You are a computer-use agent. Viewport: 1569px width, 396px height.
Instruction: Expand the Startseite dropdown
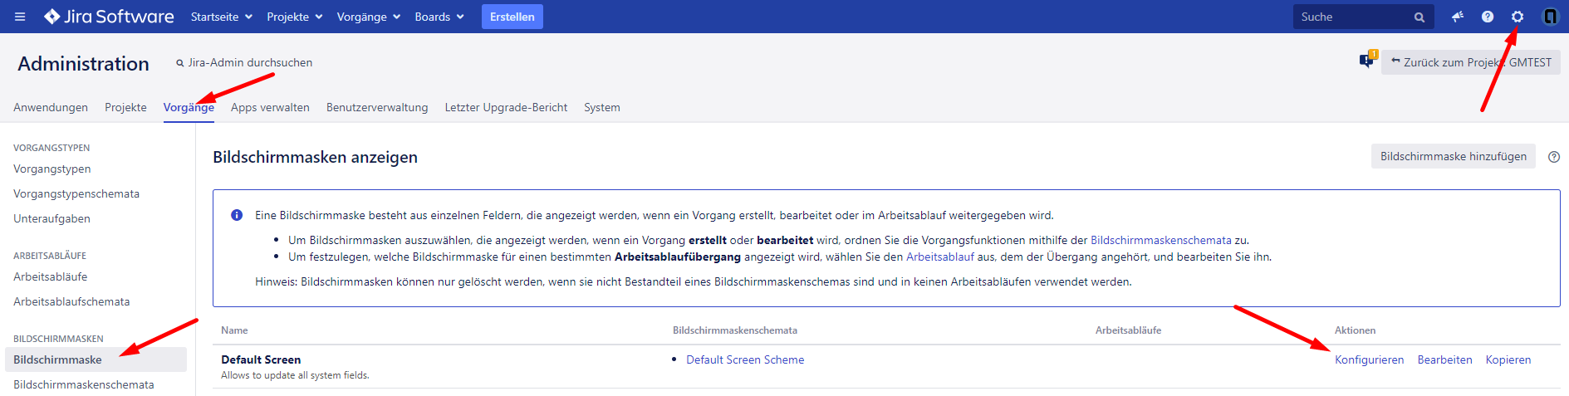click(x=221, y=17)
